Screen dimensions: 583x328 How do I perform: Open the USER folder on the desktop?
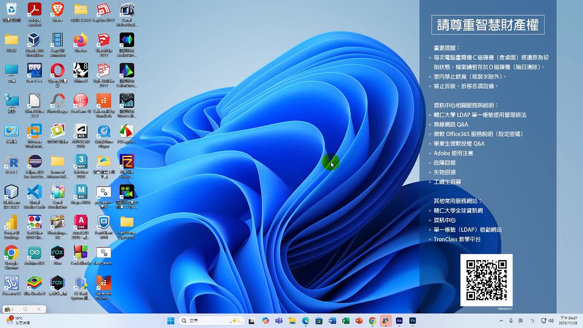[x=11, y=40]
